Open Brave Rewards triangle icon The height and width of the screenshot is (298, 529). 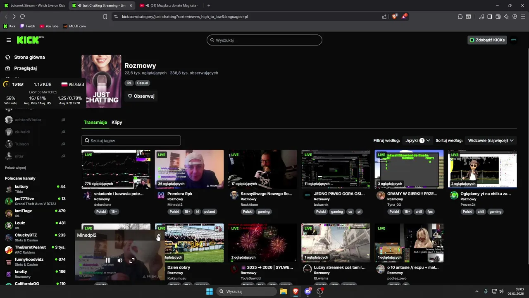point(404,17)
